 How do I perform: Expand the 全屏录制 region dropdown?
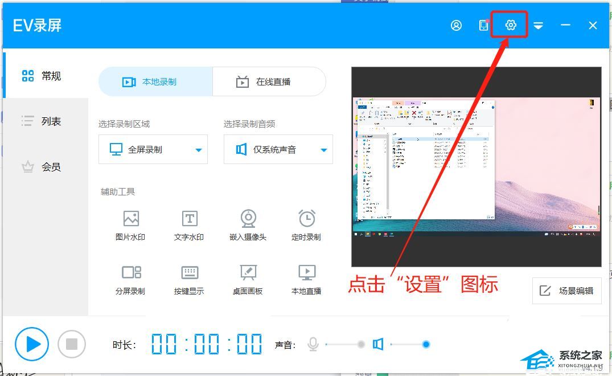[x=153, y=149]
